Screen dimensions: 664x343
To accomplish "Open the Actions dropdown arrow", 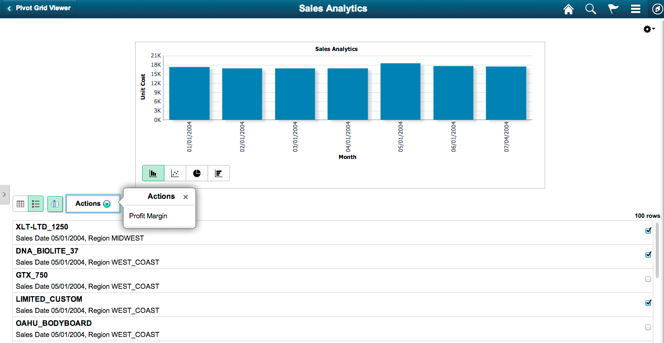I will coord(107,203).
